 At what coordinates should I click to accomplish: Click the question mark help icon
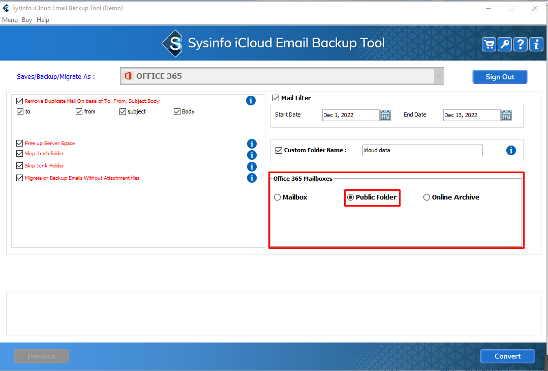[520, 44]
